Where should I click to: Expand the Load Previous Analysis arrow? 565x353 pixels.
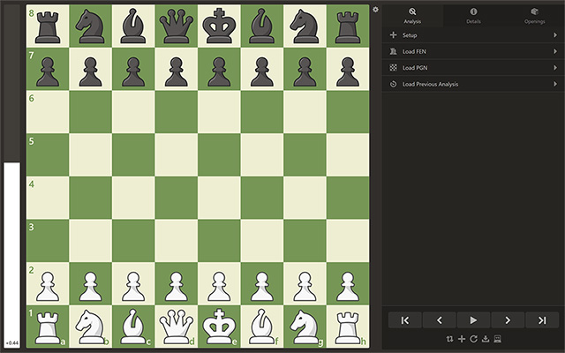(x=555, y=84)
